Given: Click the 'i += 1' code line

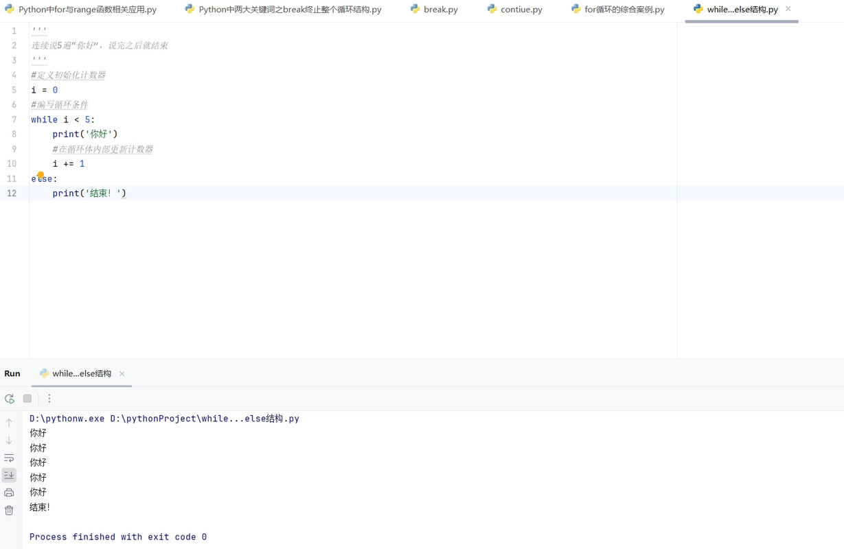Looking at the screenshot, I should tap(69, 164).
